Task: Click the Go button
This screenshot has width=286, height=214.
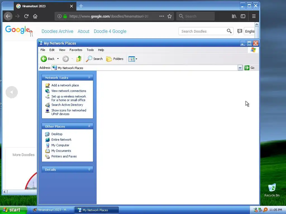Action: tap(249, 68)
